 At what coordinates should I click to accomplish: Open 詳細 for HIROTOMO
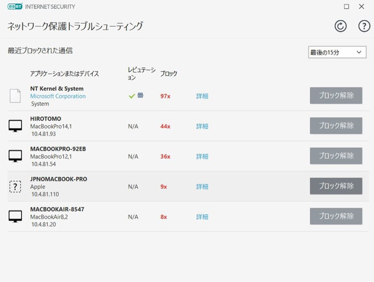click(202, 126)
